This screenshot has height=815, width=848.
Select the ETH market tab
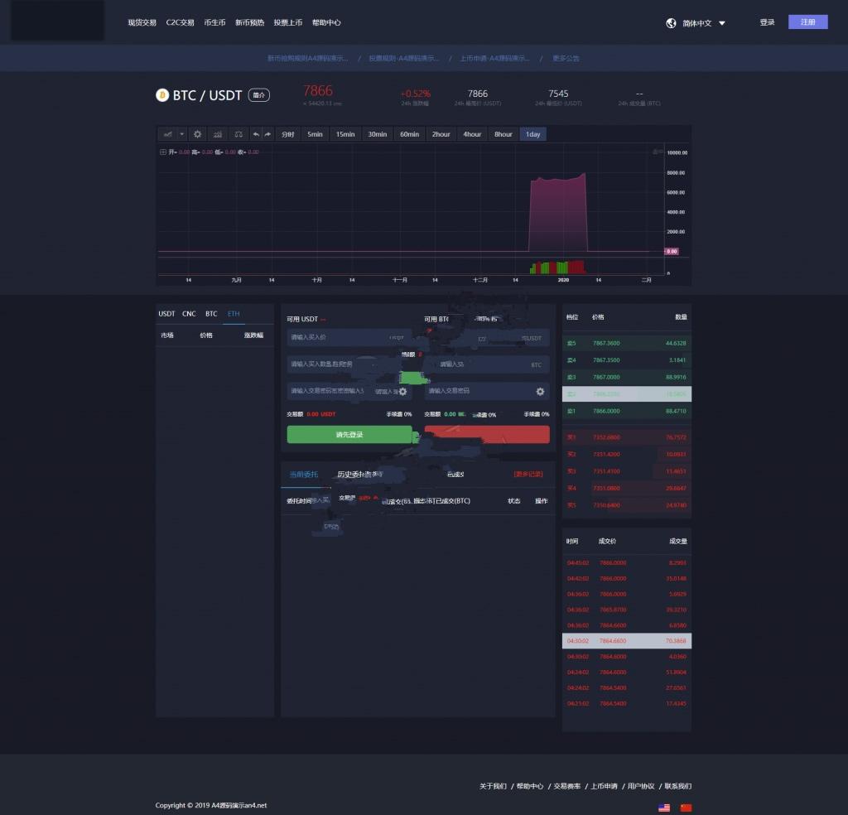pyautogui.click(x=234, y=314)
